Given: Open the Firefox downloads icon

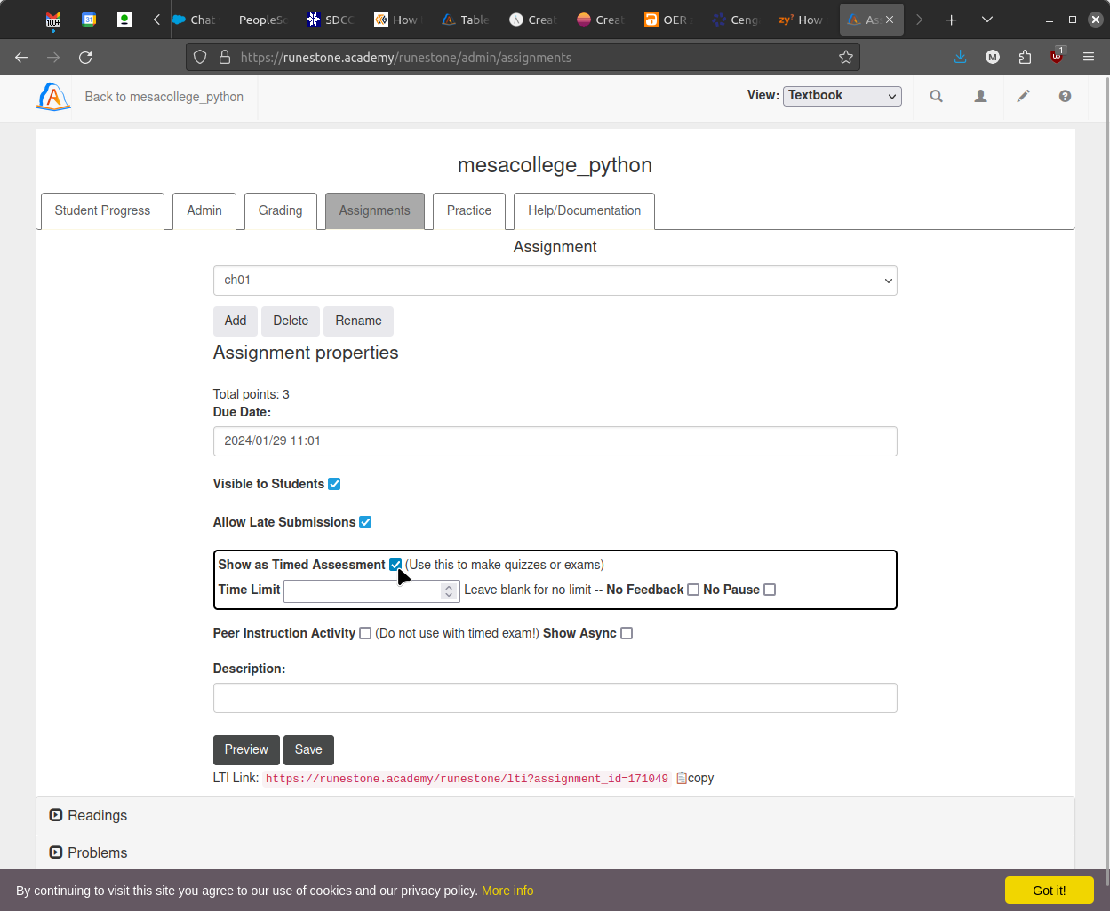Looking at the screenshot, I should click(x=960, y=56).
